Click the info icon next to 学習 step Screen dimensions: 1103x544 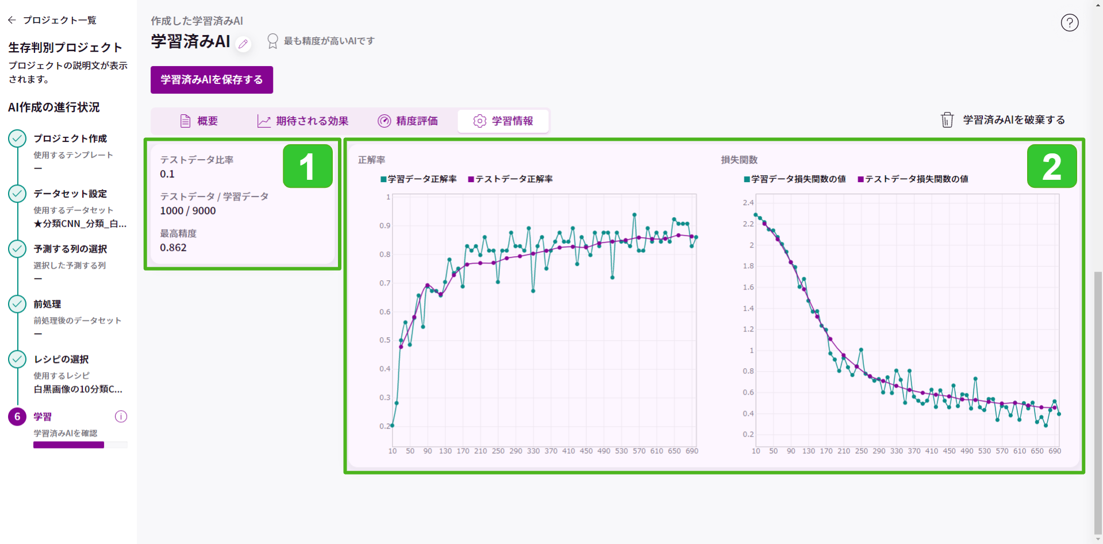[121, 416]
